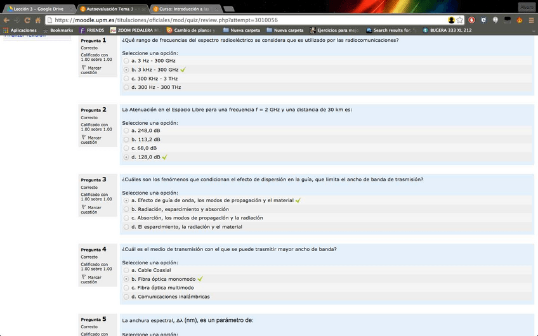Open the browser home icon
Image resolution: width=538 pixels, height=336 pixels.
click(37, 20)
